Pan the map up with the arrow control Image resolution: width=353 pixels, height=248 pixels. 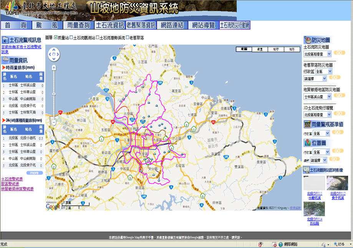pyautogui.click(x=54, y=51)
